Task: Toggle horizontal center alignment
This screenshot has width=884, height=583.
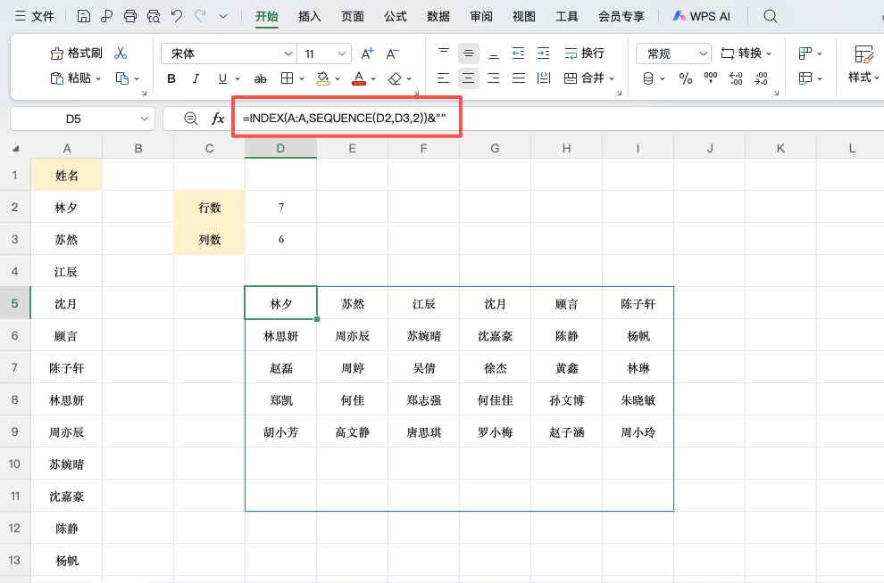Action: click(x=469, y=78)
